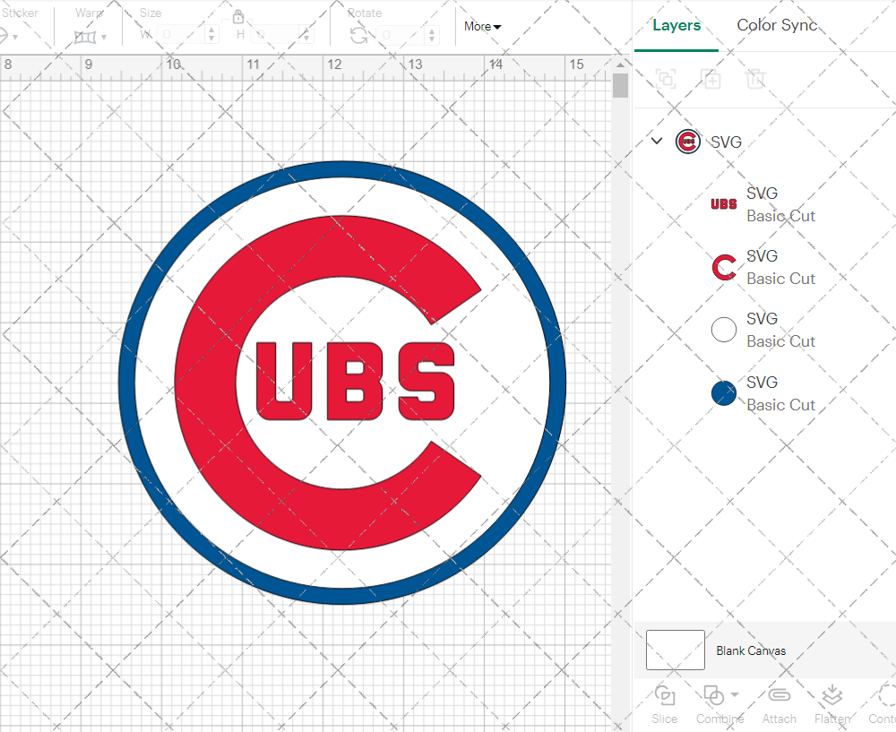Open the Combine dropdown arrow
Screen dimensions: 896x732
coord(735,695)
